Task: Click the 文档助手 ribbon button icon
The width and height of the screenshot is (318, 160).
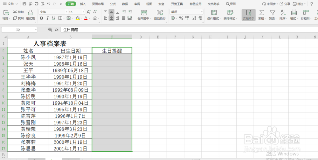Action: pos(248,13)
